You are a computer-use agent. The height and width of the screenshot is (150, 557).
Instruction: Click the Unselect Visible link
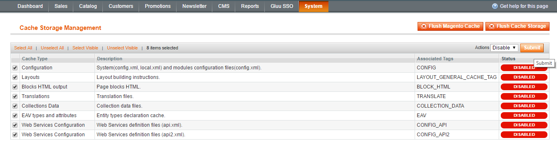coord(122,48)
